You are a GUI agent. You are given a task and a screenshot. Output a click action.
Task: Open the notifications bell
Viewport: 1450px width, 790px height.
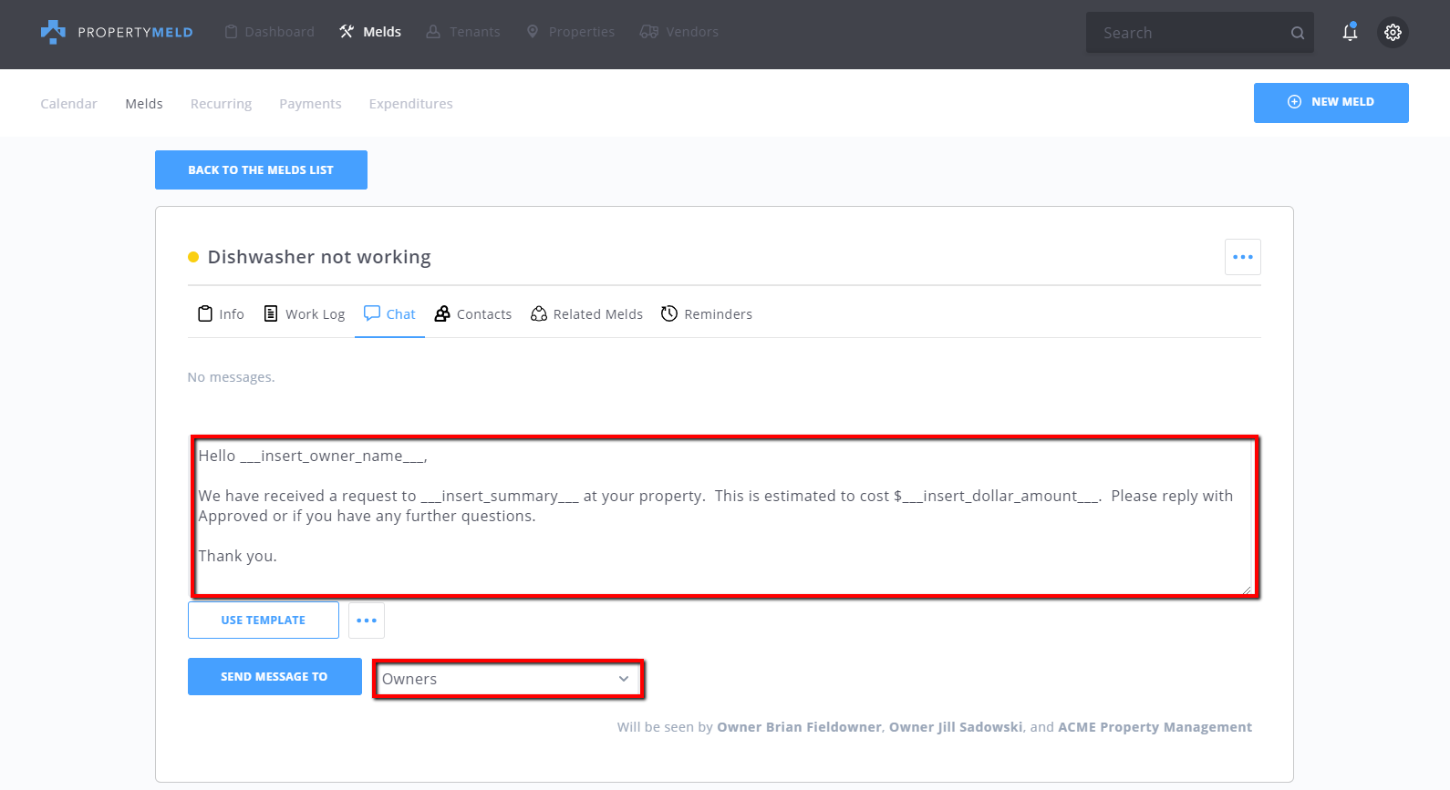[1350, 32]
